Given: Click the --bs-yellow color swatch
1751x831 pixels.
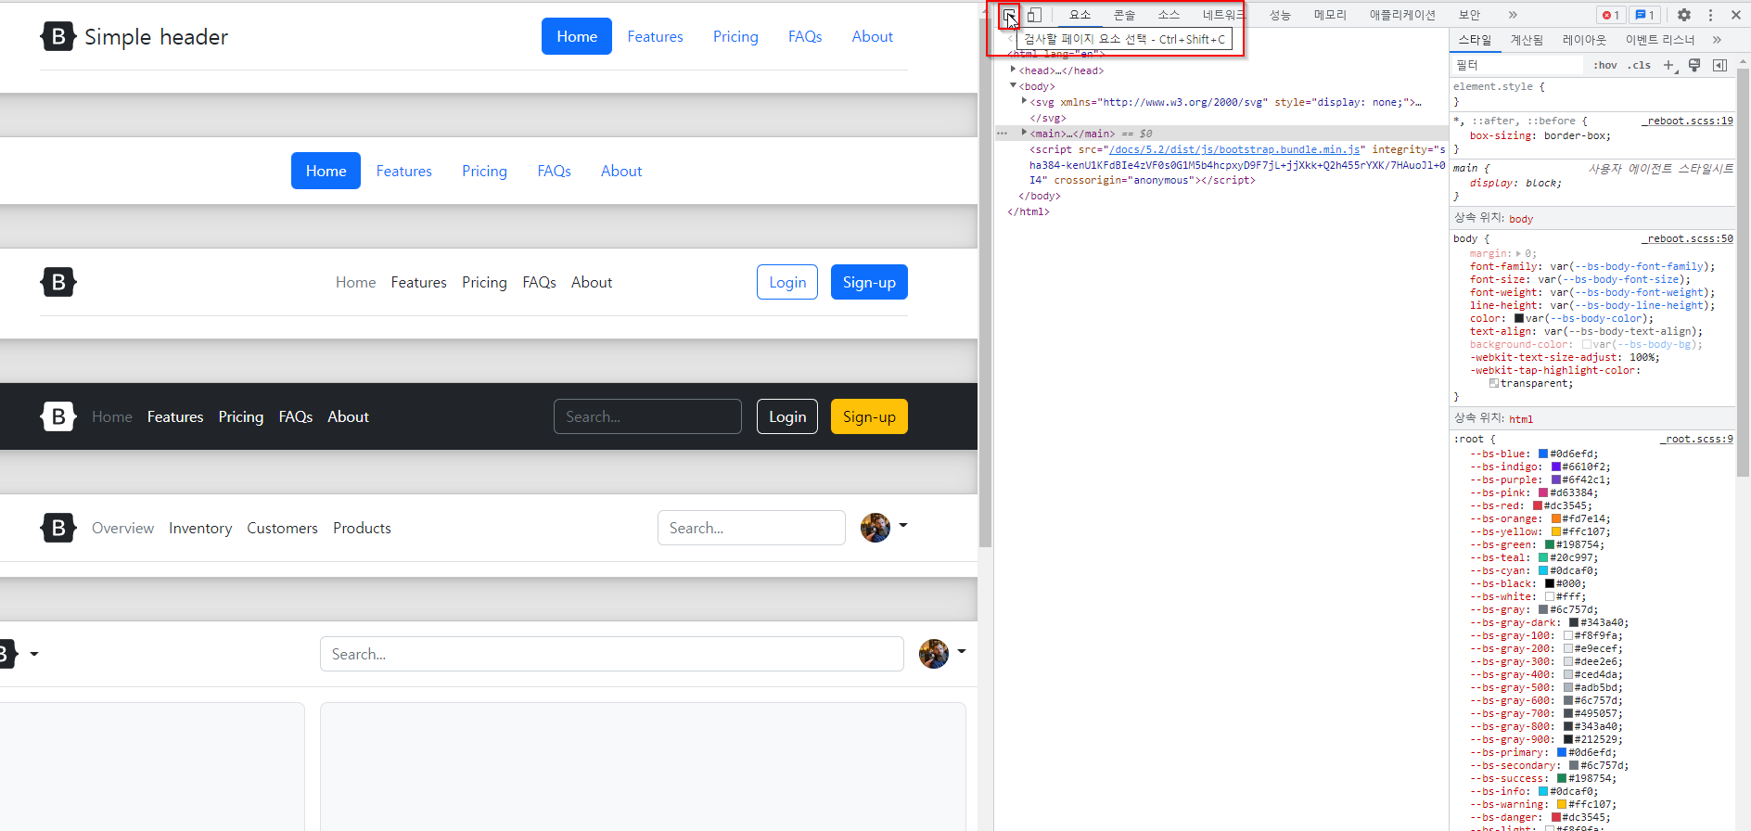Looking at the screenshot, I should [1556, 531].
